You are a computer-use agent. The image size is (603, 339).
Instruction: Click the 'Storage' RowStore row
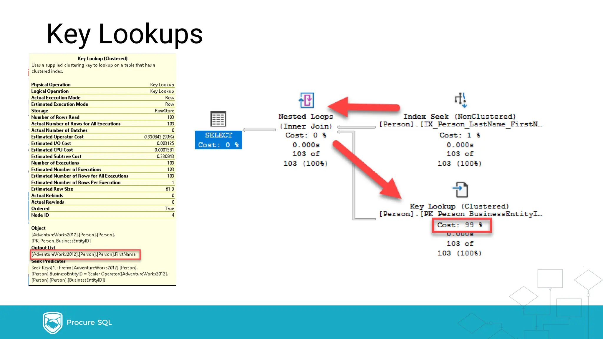pyautogui.click(x=102, y=111)
